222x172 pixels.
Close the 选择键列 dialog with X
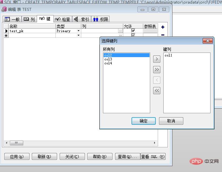coord(208,41)
